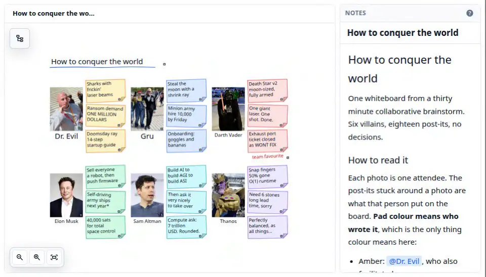Select the "Snap fingers 50% gone" post-it
This screenshot has width=486, height=277.
(267, 176)
